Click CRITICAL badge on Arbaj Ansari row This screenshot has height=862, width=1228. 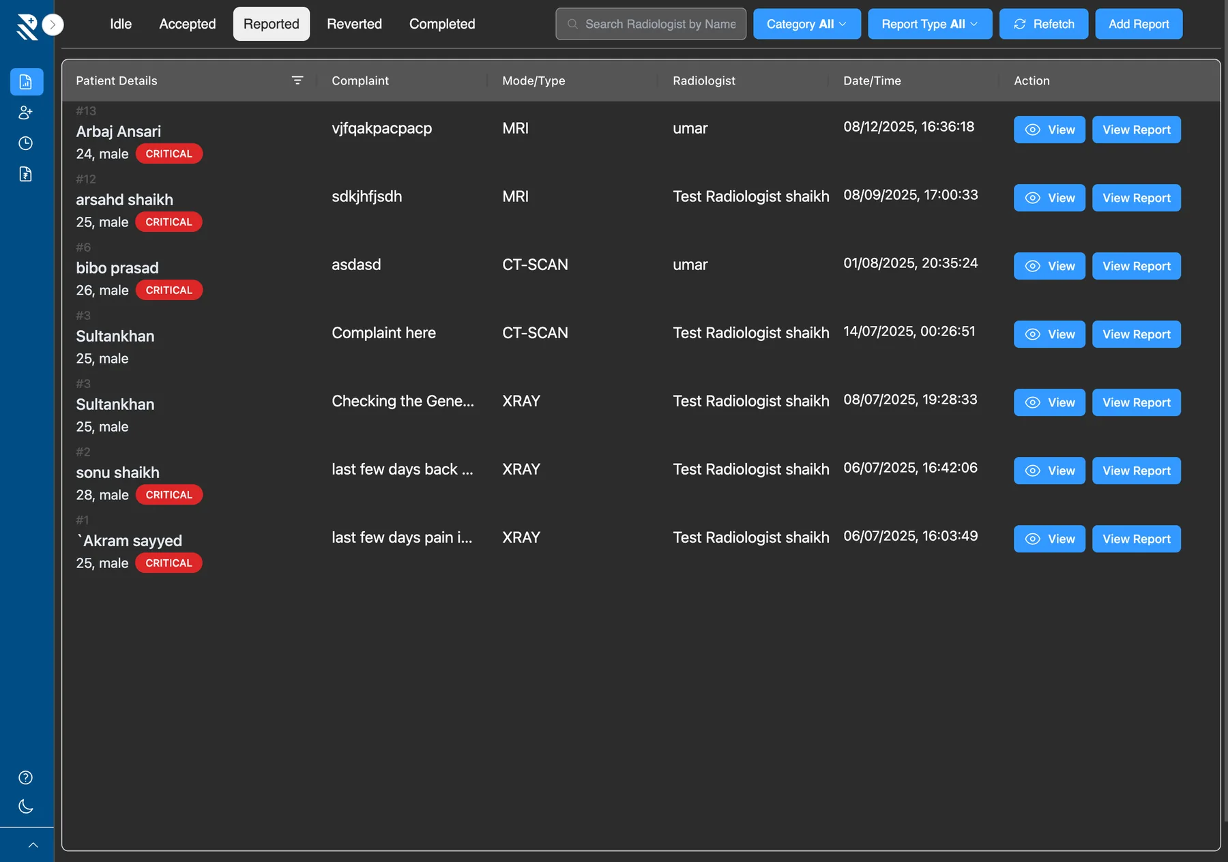pyautogui.click(x=169, y=153)
